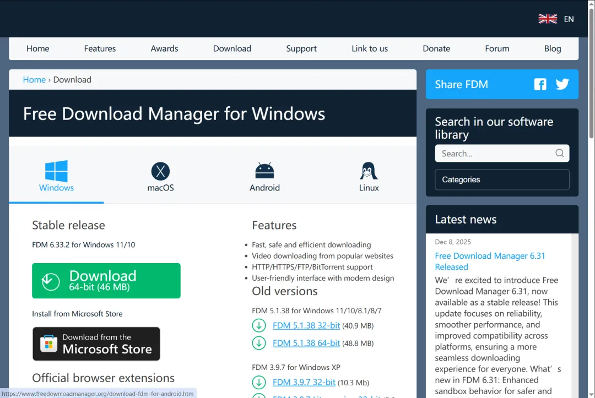Select the Android platform tab icon
Image resolution: width=595 pixels, height=398 pixels.
[x=264, y=171]
